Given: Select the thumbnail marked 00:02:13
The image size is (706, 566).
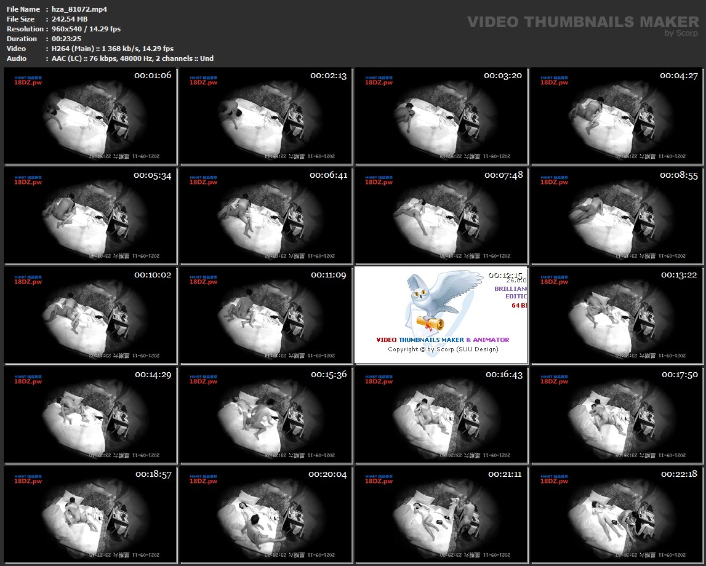Looking at the screenshot, I should 265,116.
